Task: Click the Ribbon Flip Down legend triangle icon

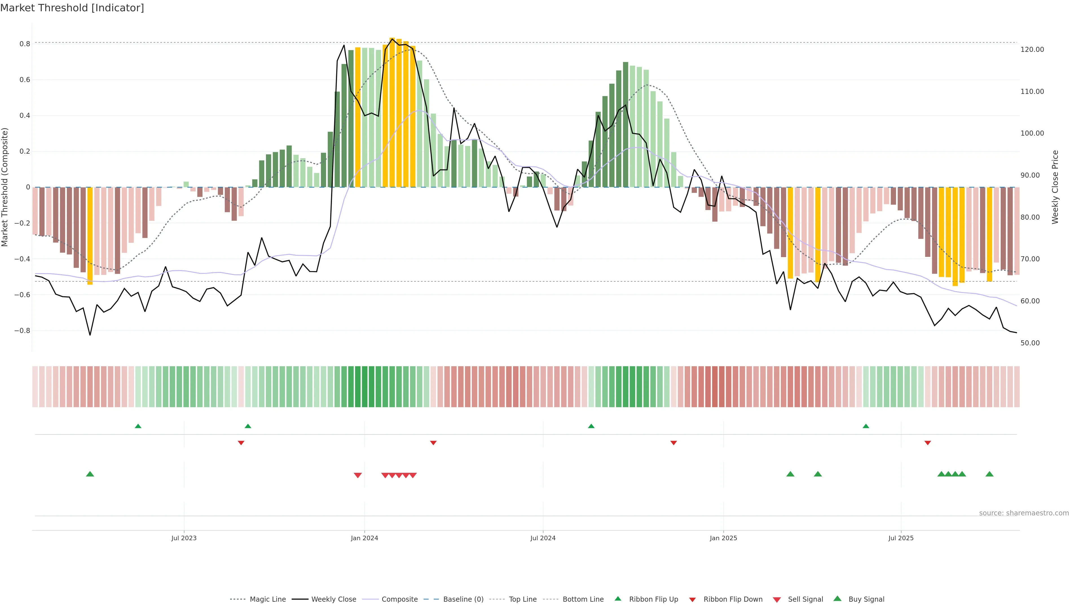Action: [x=692, y=600]
